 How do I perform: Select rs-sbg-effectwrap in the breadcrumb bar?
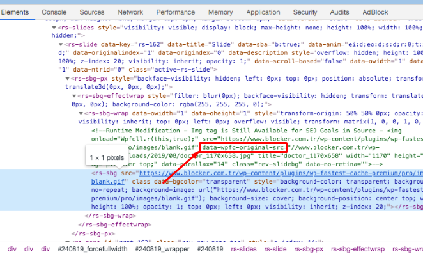pyautogui.click(x=358, y=249)
